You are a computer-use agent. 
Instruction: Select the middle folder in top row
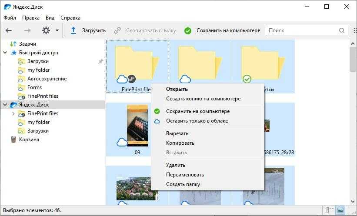point(200,62)
